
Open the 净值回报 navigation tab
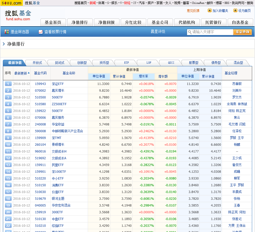106,22
